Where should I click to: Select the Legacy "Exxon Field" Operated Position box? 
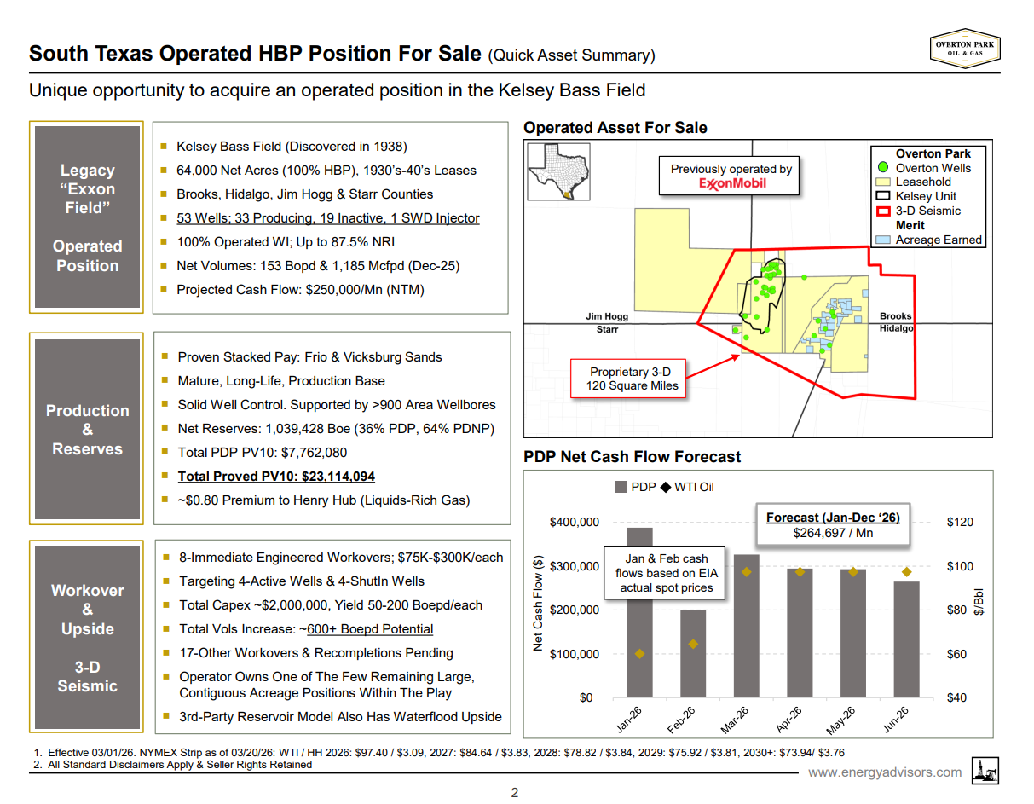click(x=87, y=217)
